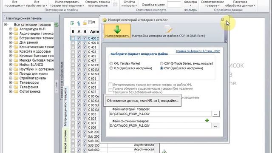Click the yellow folder toolbar icon above table

tap(85, 23)
